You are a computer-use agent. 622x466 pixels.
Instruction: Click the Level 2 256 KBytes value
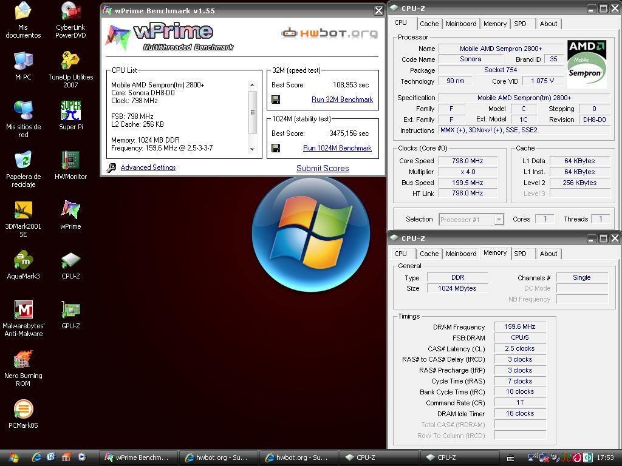click(x=579, y=183)
